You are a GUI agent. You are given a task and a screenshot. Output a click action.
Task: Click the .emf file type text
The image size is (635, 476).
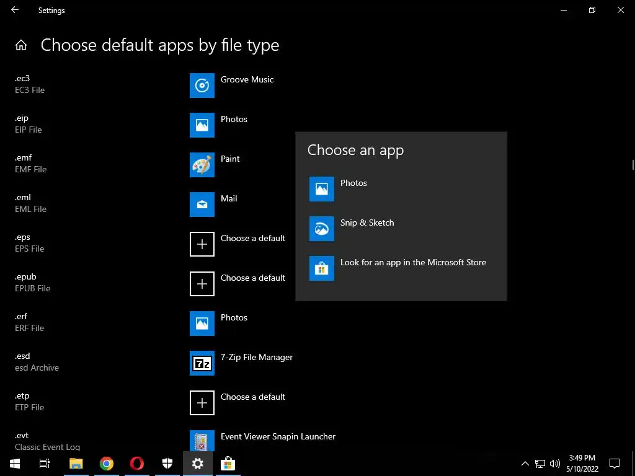[x=23, y=157]
